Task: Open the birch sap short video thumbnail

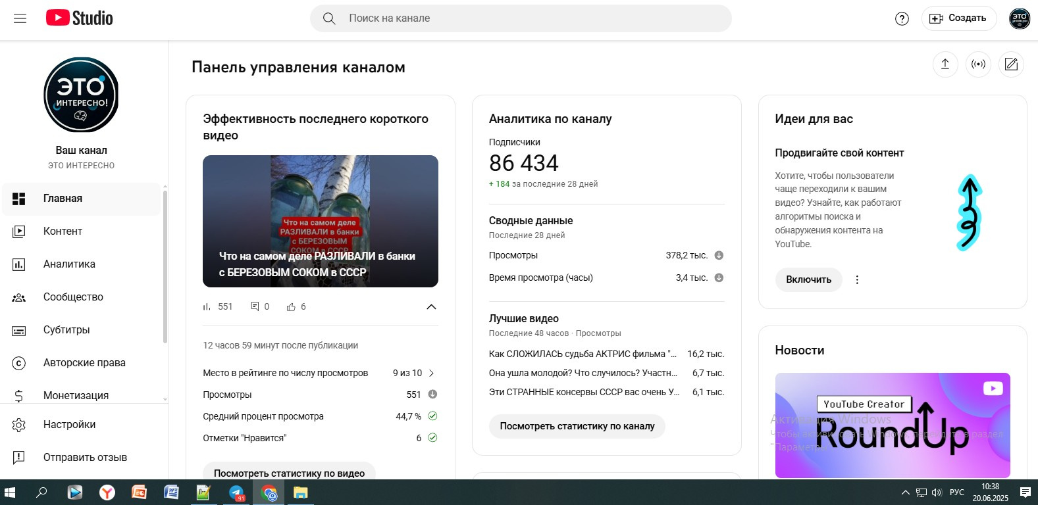Action: [321, 221]
